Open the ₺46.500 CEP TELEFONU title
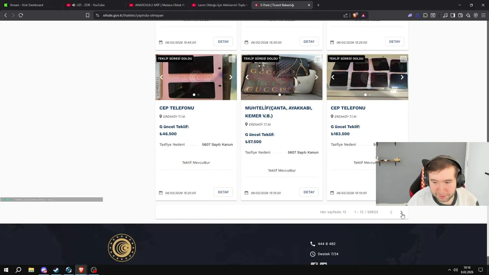Viewport: 489px width, 275px height. coord(176,108)
